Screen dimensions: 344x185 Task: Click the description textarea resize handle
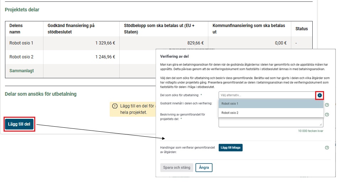coord(321,125)
